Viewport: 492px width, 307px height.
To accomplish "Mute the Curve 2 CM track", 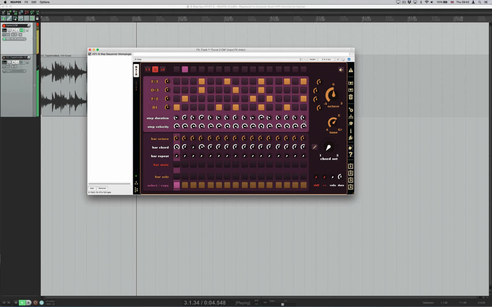I will pyautogui.click(x=13, y=30).
